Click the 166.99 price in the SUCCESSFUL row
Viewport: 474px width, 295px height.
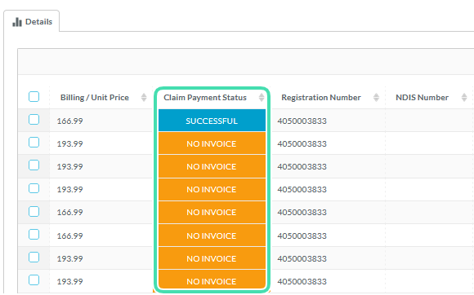click(x=69, y=121)
